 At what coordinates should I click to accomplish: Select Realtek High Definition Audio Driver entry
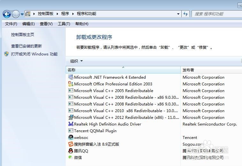coord(108,124)
